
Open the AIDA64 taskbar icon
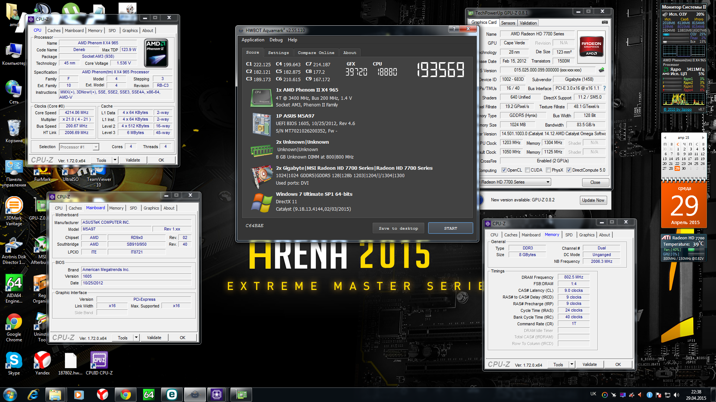pos(148,395)
